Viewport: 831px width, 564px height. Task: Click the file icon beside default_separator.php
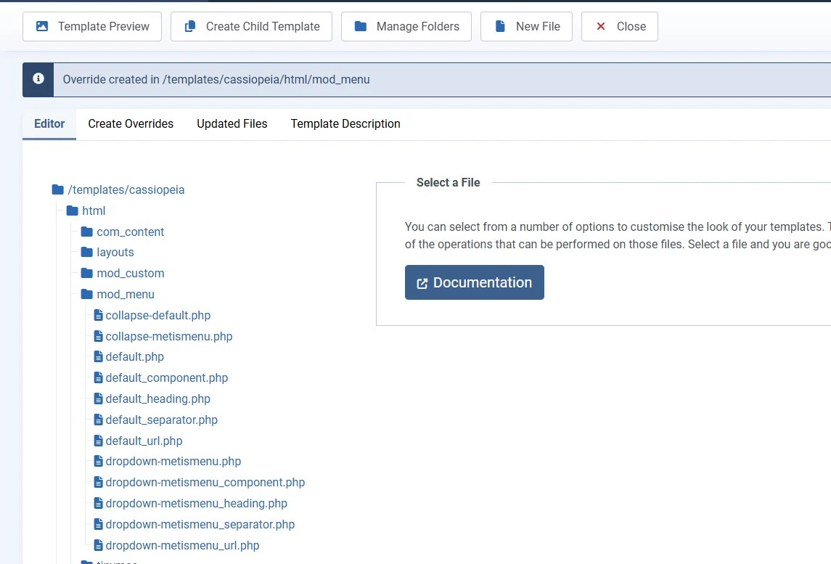tap(98, 420)
